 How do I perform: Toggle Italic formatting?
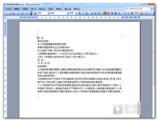tap(83, 13)
